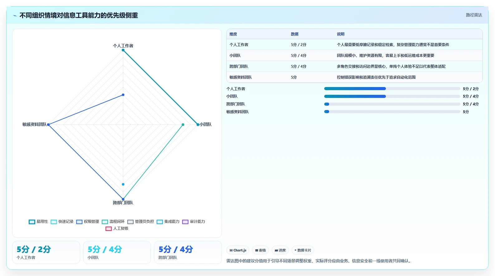Open the 5分 / 4分 跨部门团队 data card

tap(188, 252)
